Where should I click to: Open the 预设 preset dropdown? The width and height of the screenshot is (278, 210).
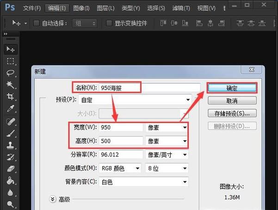(135, 100)
